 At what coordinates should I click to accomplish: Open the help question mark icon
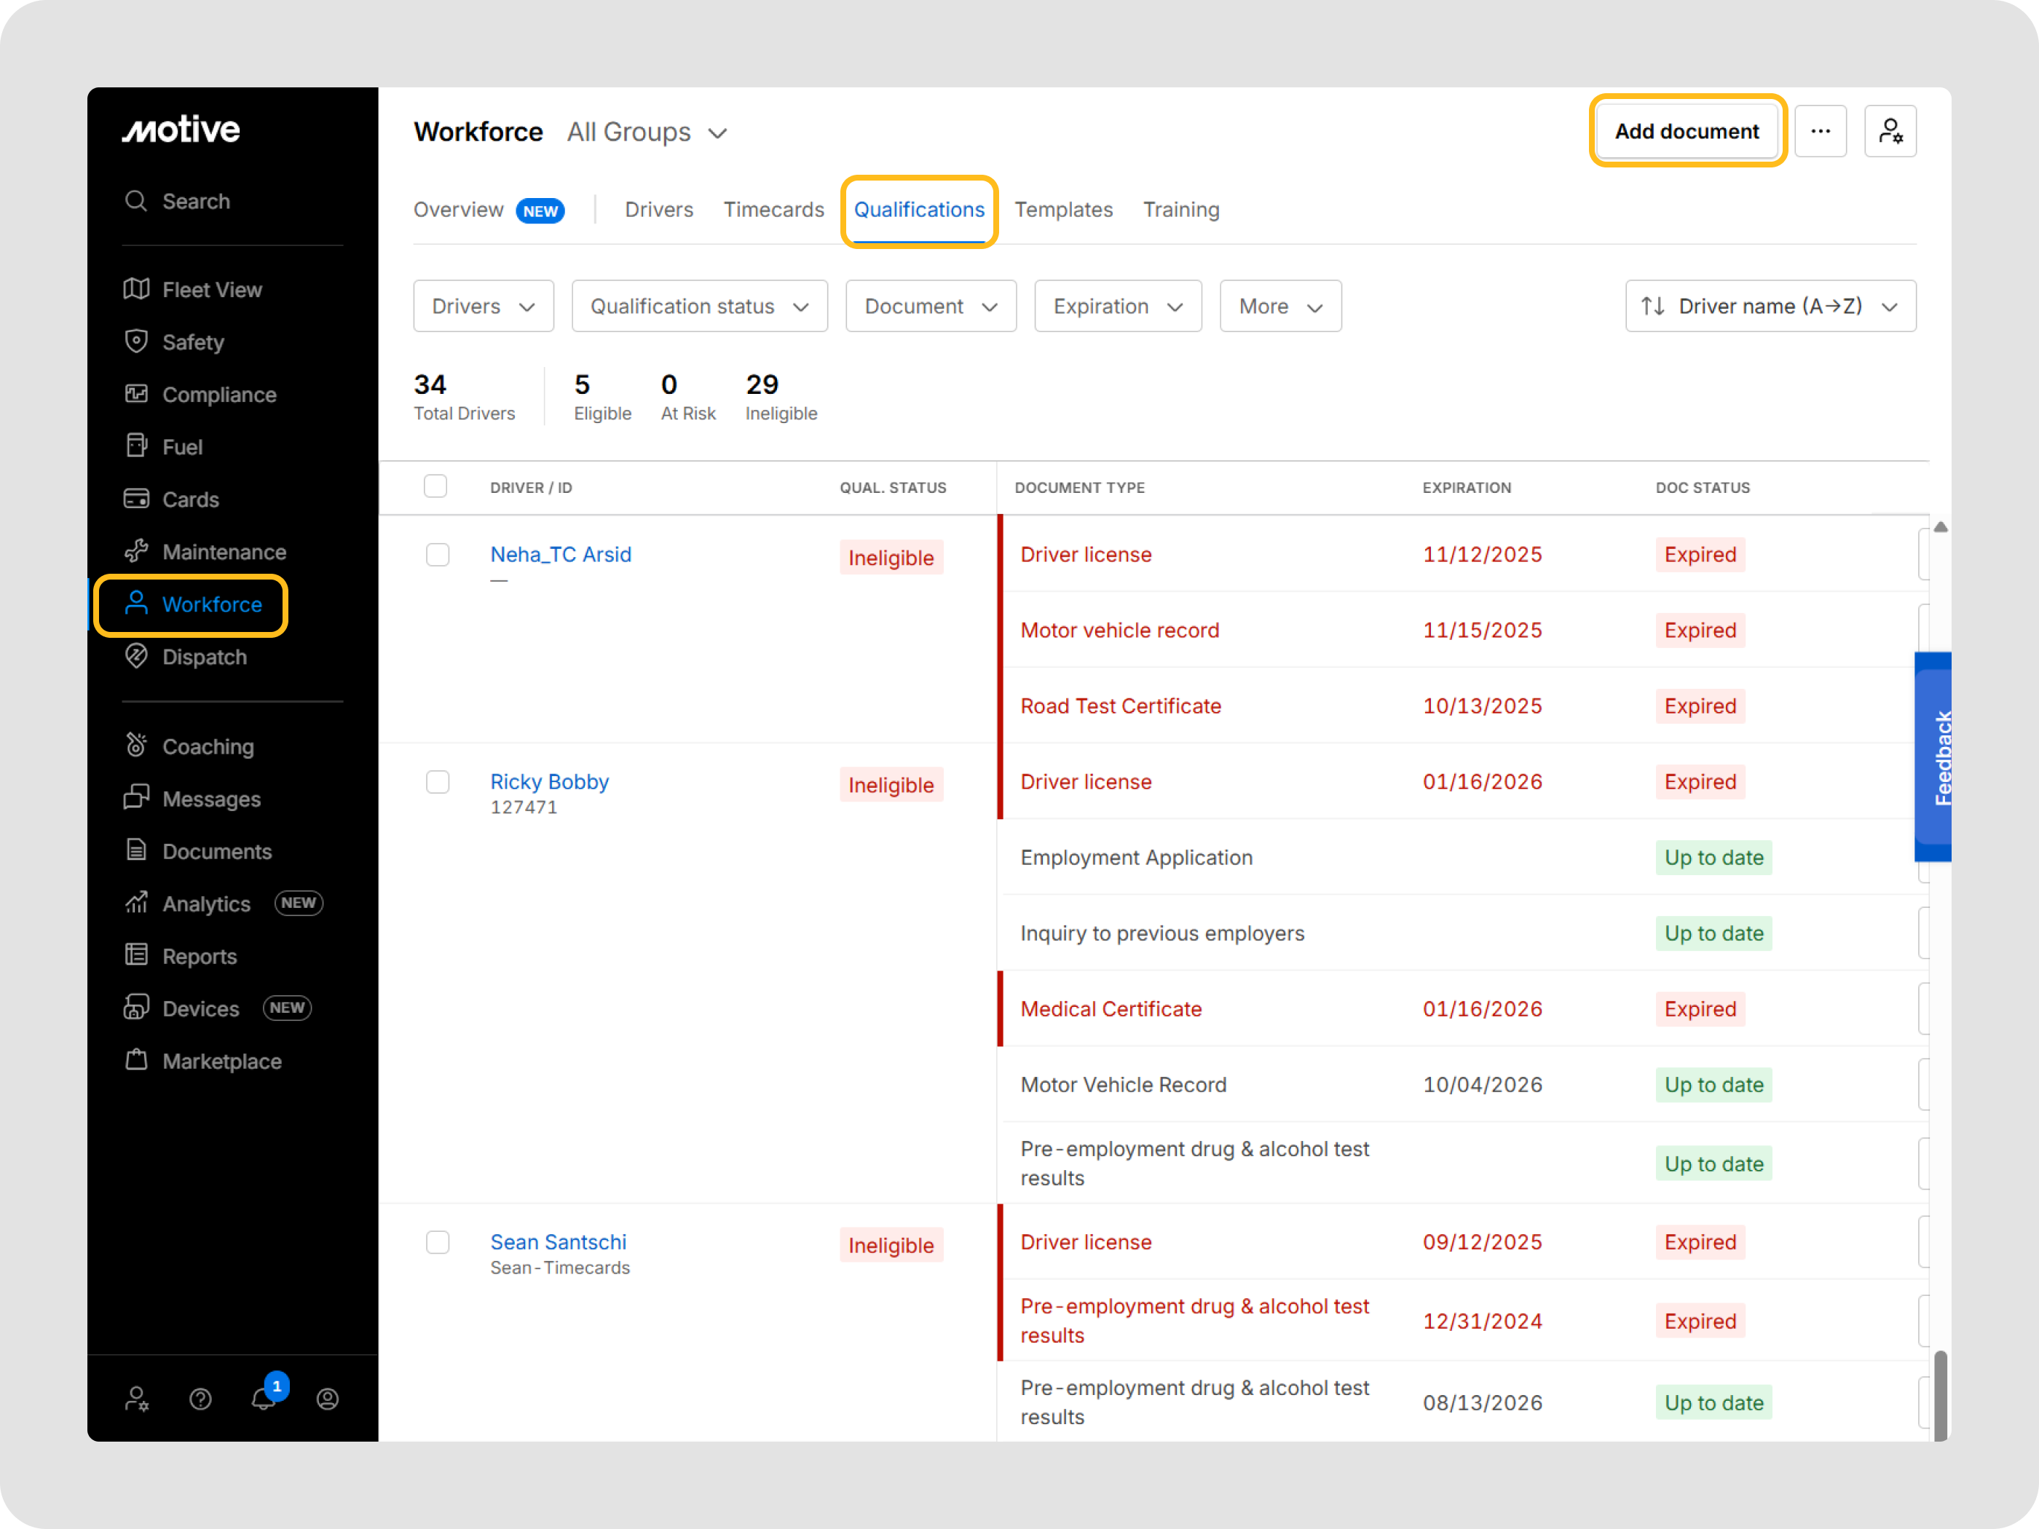200,1398
